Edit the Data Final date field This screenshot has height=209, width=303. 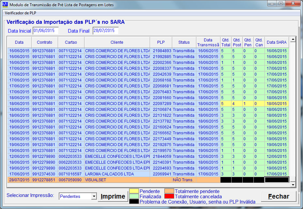pos(105,31)
